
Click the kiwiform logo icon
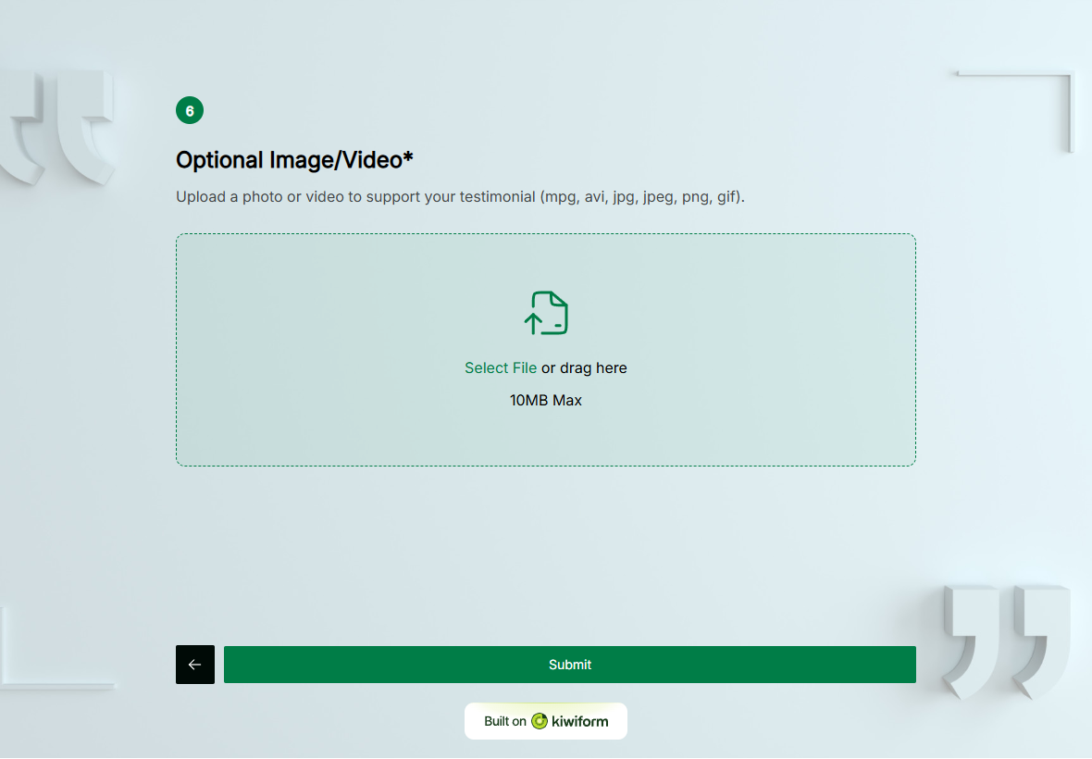pos(539,721)
